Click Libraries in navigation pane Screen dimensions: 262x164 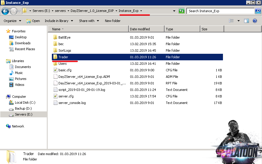[x=18, y=61]
